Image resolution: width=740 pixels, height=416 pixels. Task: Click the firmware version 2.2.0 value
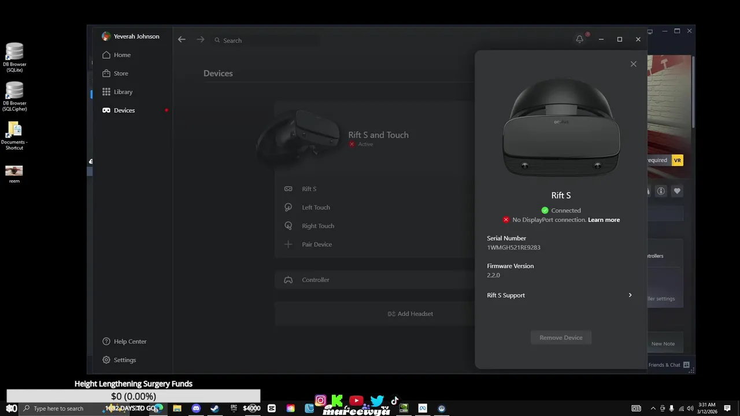(x=493, y=275)
